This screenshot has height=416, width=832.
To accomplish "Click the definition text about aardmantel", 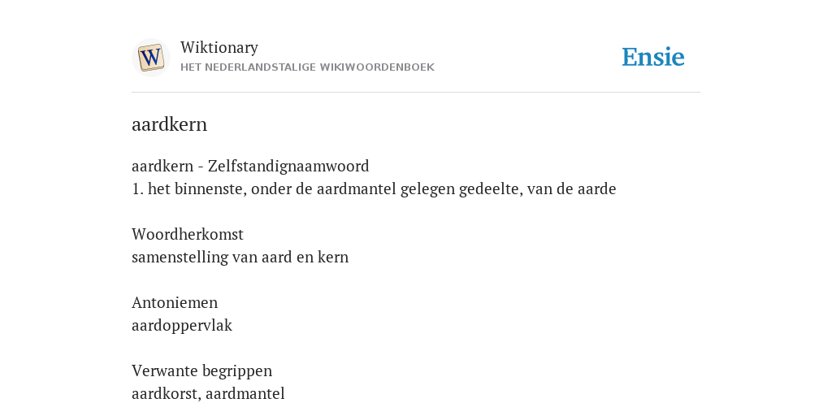I will (x=374, y=188).
